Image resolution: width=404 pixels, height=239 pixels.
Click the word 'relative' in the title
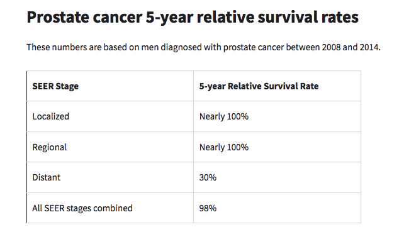point(225,17)
